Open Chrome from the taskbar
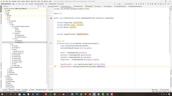 pos(81,94)
